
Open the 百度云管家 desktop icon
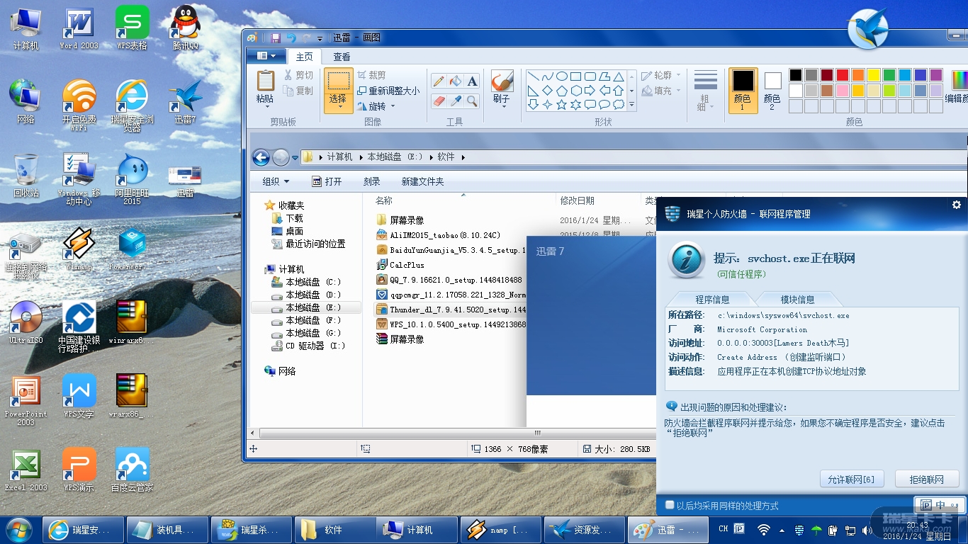[x=132, y=470]
